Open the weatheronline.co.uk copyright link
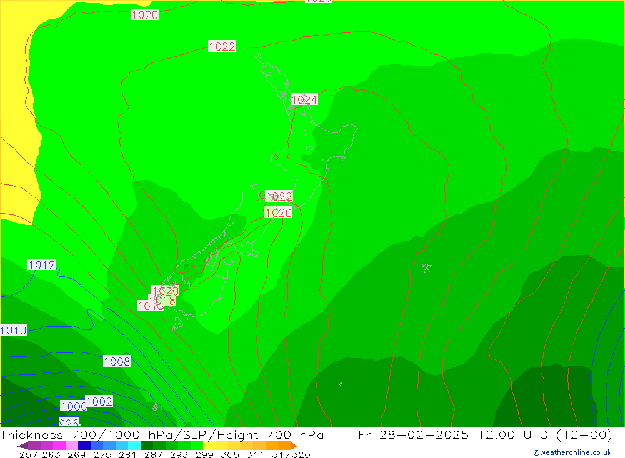625x458 pixels. pos(572,452)
